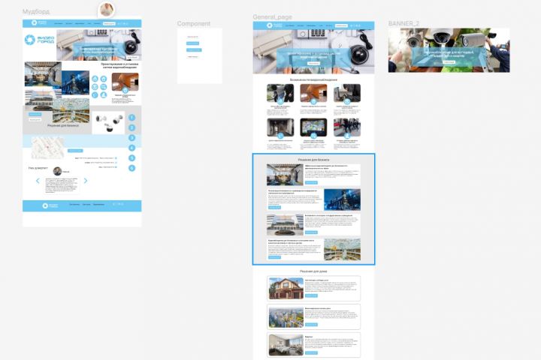Click the large Видео Город logo in moodboard
This screenshot has height=360, width=541.
40,40
